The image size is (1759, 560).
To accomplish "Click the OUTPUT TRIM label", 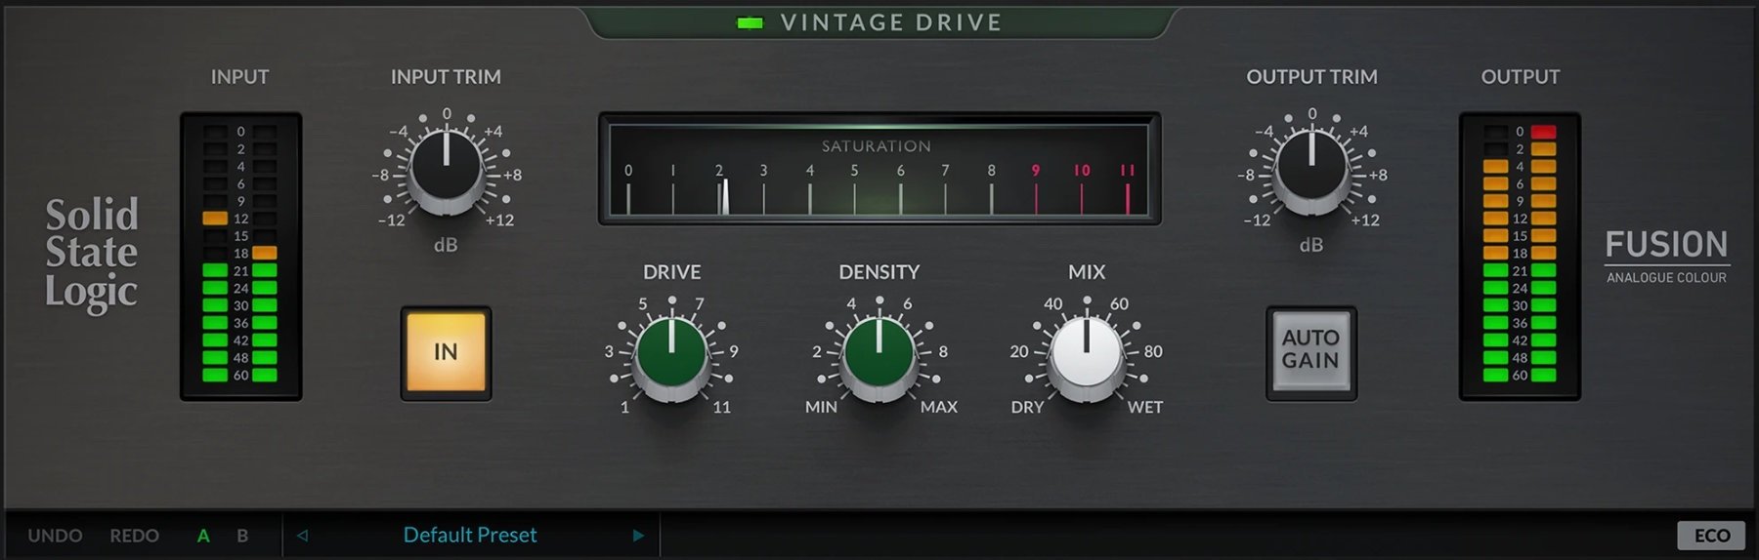I will tap(1311, 77).
